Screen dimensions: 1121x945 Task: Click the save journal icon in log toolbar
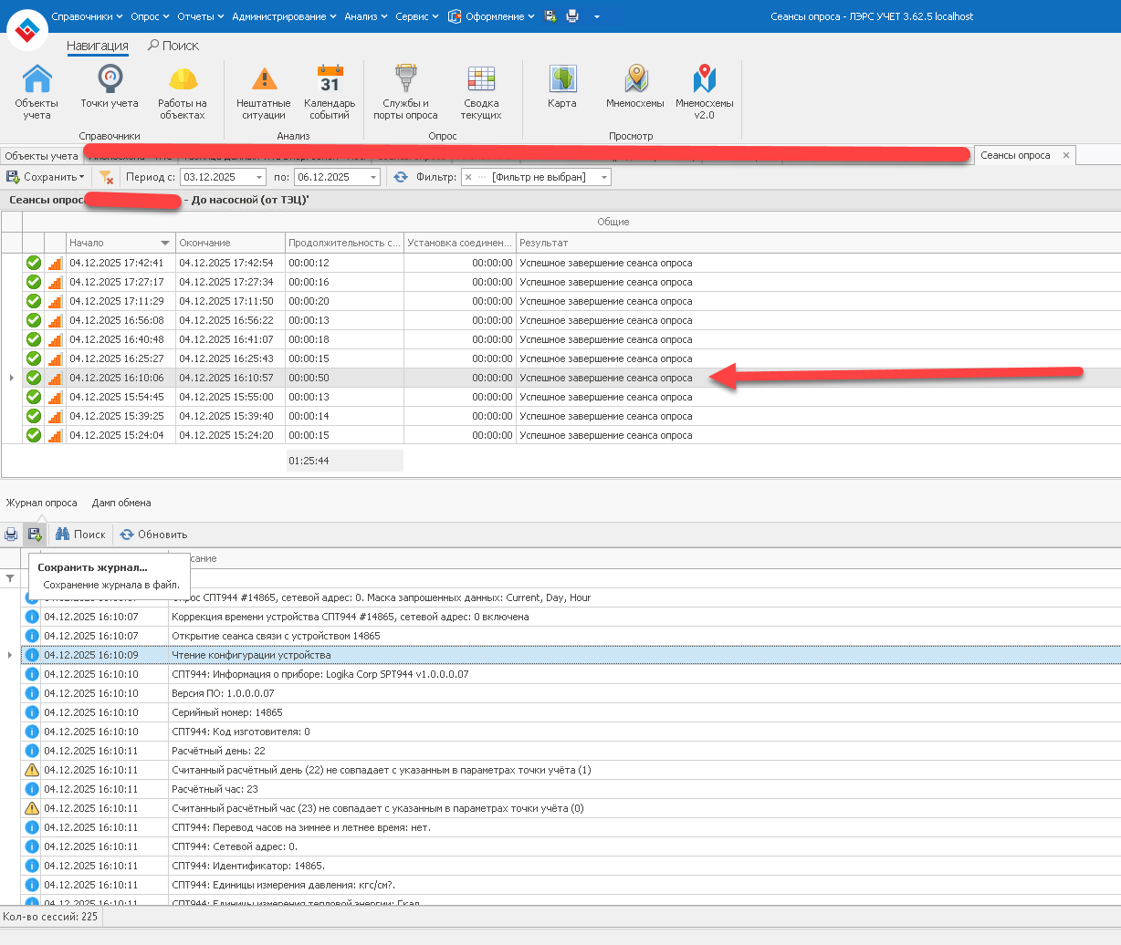35,535
